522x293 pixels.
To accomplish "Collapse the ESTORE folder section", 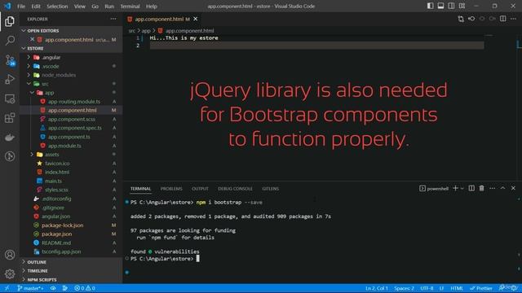I will tap(24, 49).
